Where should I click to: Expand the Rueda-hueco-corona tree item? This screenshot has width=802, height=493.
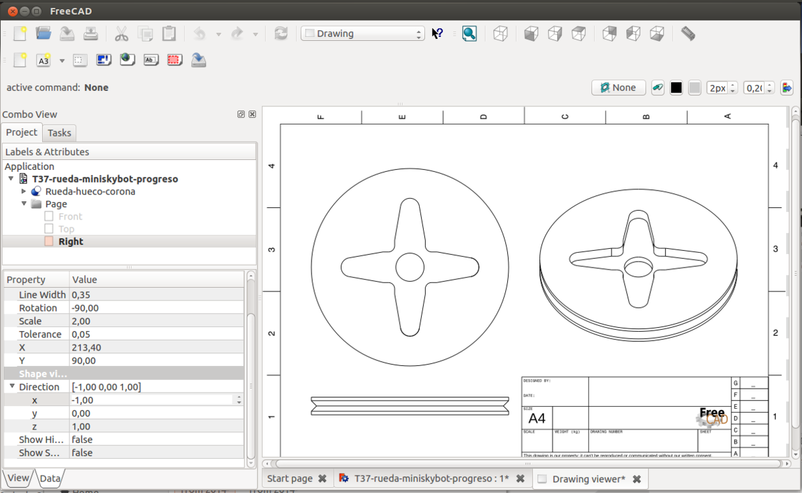24,191
